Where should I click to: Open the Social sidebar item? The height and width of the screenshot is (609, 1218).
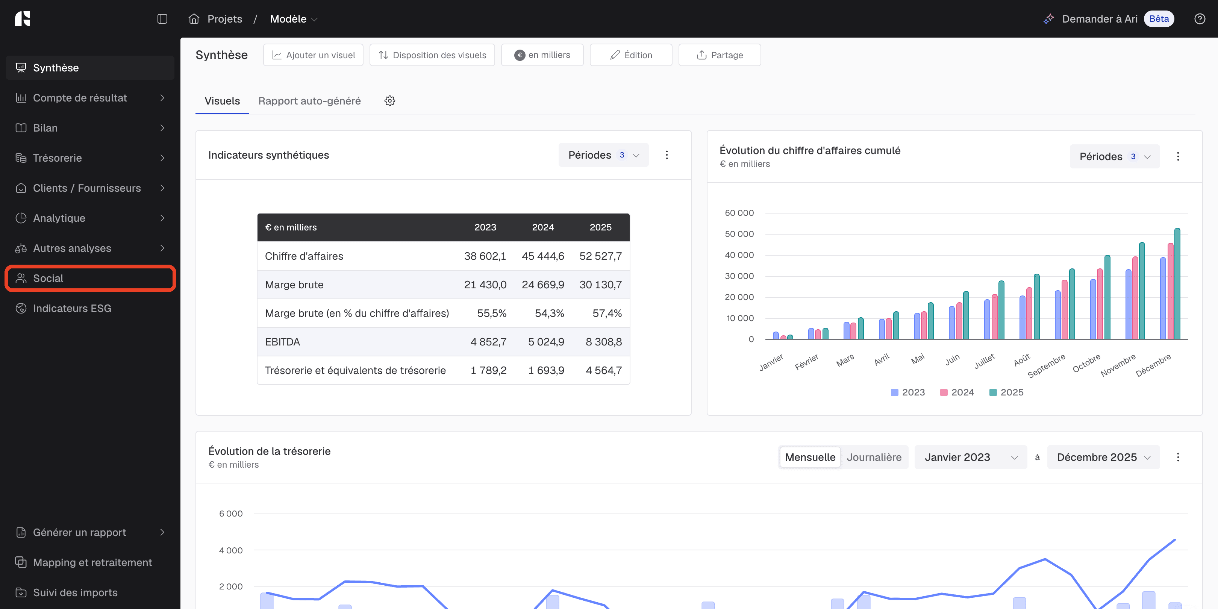click(x=90, y=278)
